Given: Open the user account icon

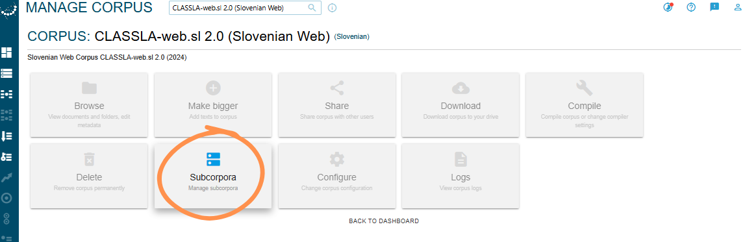Looking at the screenshot, I should point(738,7).
